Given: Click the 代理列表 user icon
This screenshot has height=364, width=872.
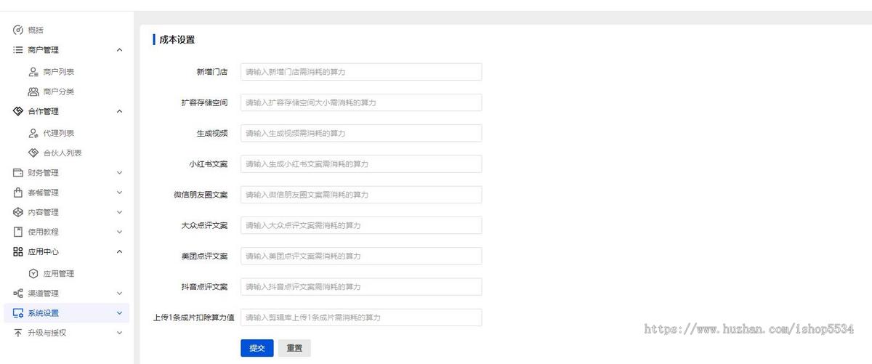Looking at the screenshot, I should pos(33,133).
